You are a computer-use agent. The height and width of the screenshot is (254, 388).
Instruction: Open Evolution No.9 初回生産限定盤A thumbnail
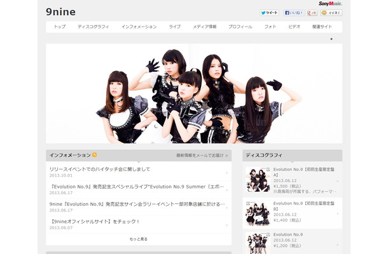pyautogui.click(x=258, y=179)
